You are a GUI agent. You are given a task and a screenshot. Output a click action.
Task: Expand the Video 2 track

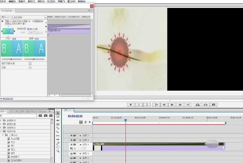click(x=81, y=140)
